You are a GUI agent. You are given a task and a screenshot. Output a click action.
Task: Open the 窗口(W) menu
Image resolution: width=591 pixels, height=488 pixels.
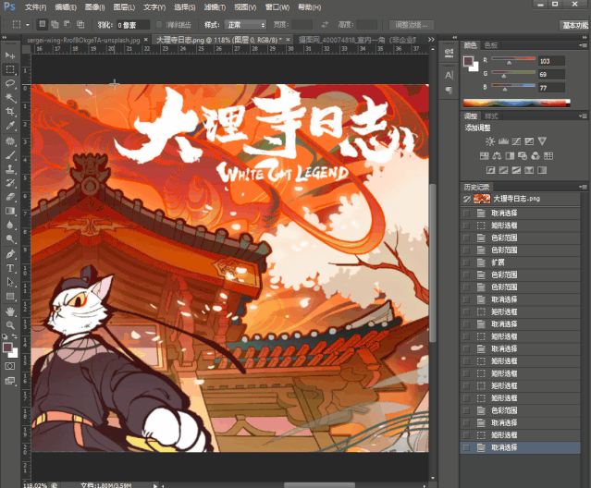[277, 7]
